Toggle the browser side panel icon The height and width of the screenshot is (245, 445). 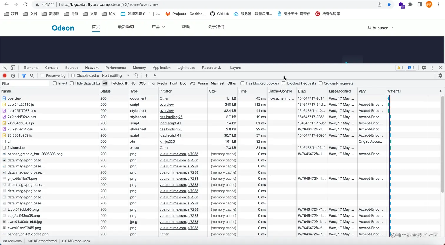click(420, 4)
